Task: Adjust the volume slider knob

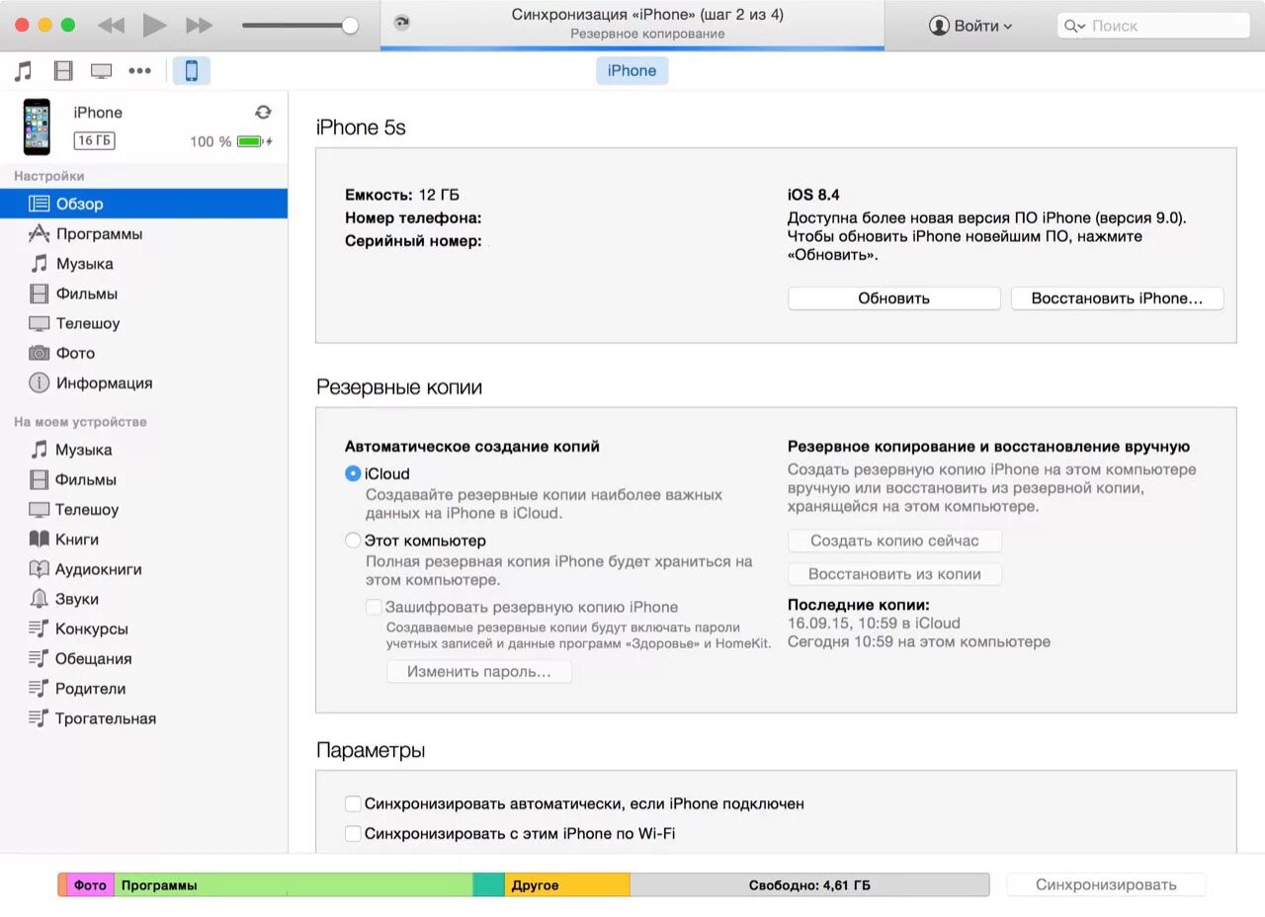Action: 350,26
